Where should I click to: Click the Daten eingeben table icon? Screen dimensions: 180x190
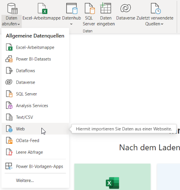pos(105,8)
